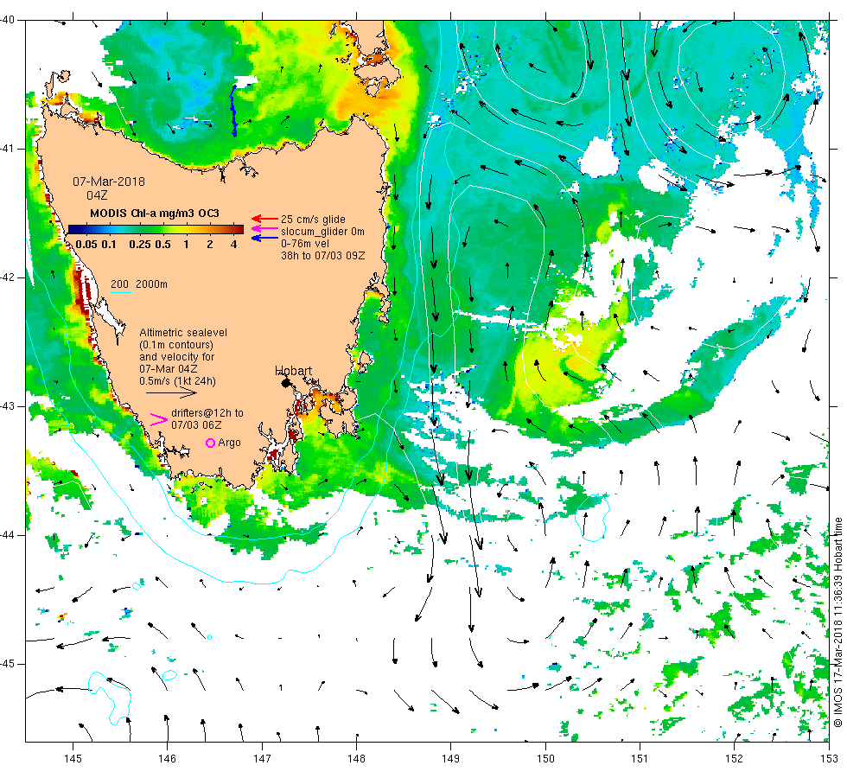Click the '07-Mar-2018' date label
847x778 pixels.
[109, 182]
